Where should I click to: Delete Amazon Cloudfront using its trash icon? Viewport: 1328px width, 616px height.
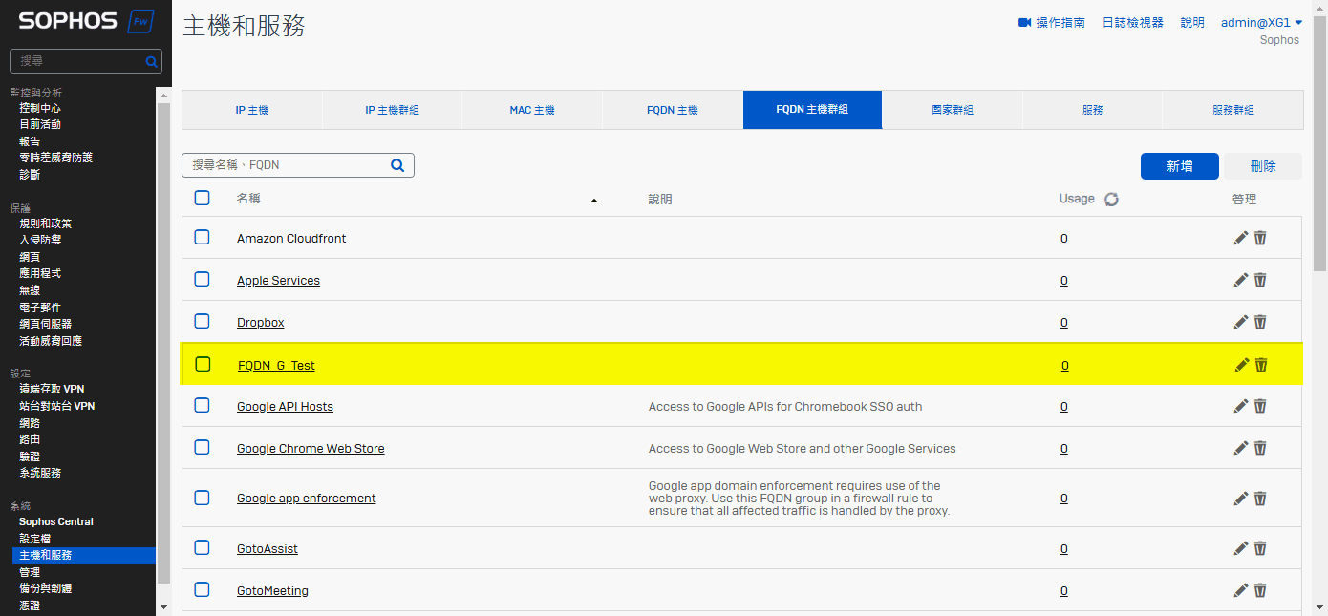point(1260,238)
